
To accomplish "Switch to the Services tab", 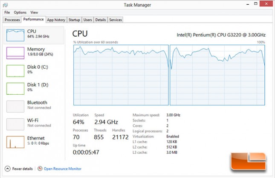I will click(116, 20).
